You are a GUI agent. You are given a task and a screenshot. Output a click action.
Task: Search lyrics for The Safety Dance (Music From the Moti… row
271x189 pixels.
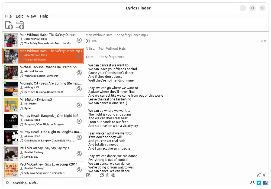coord(79,40)
